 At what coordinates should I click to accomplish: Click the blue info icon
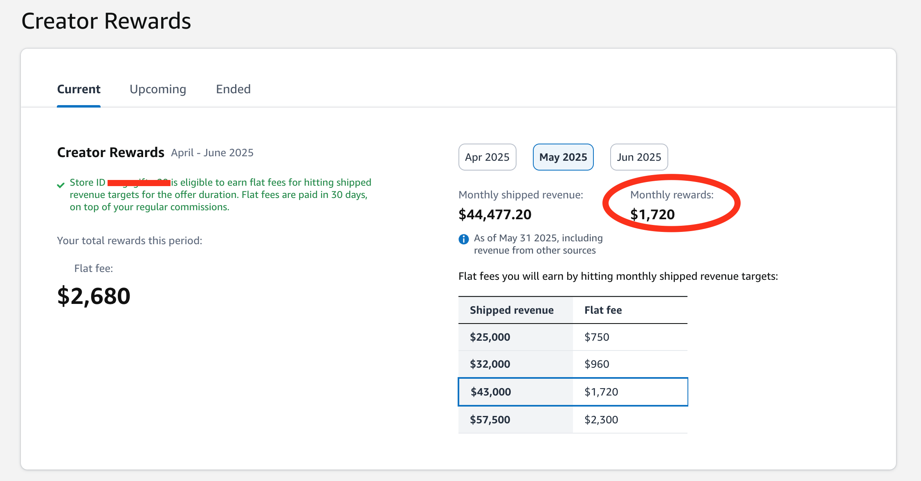(463, 239)
